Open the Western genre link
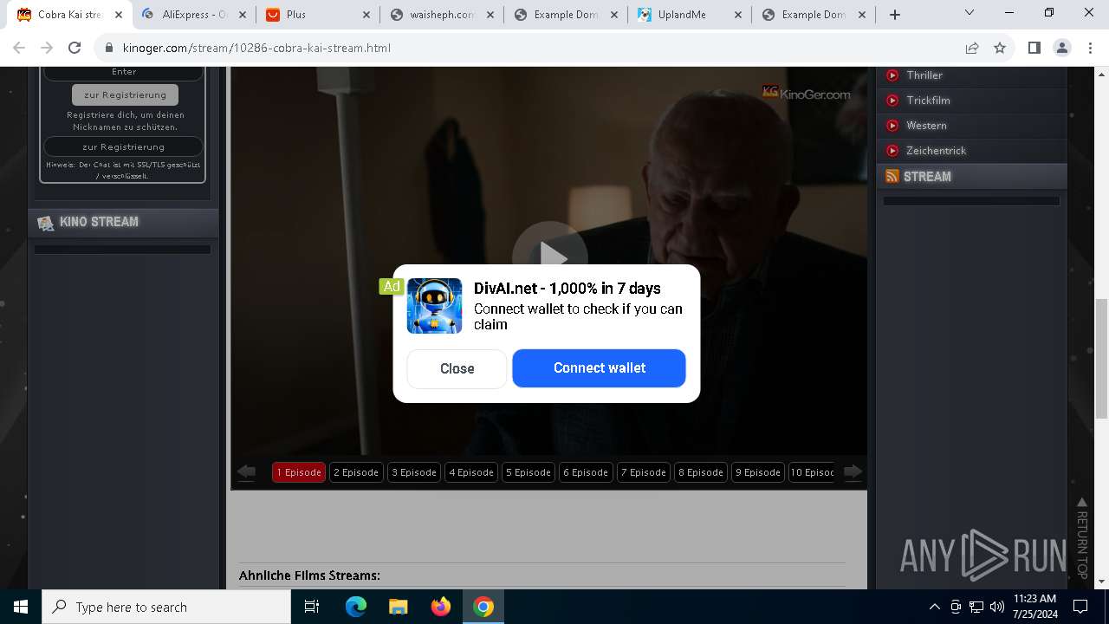 click(x=926, y=126)
